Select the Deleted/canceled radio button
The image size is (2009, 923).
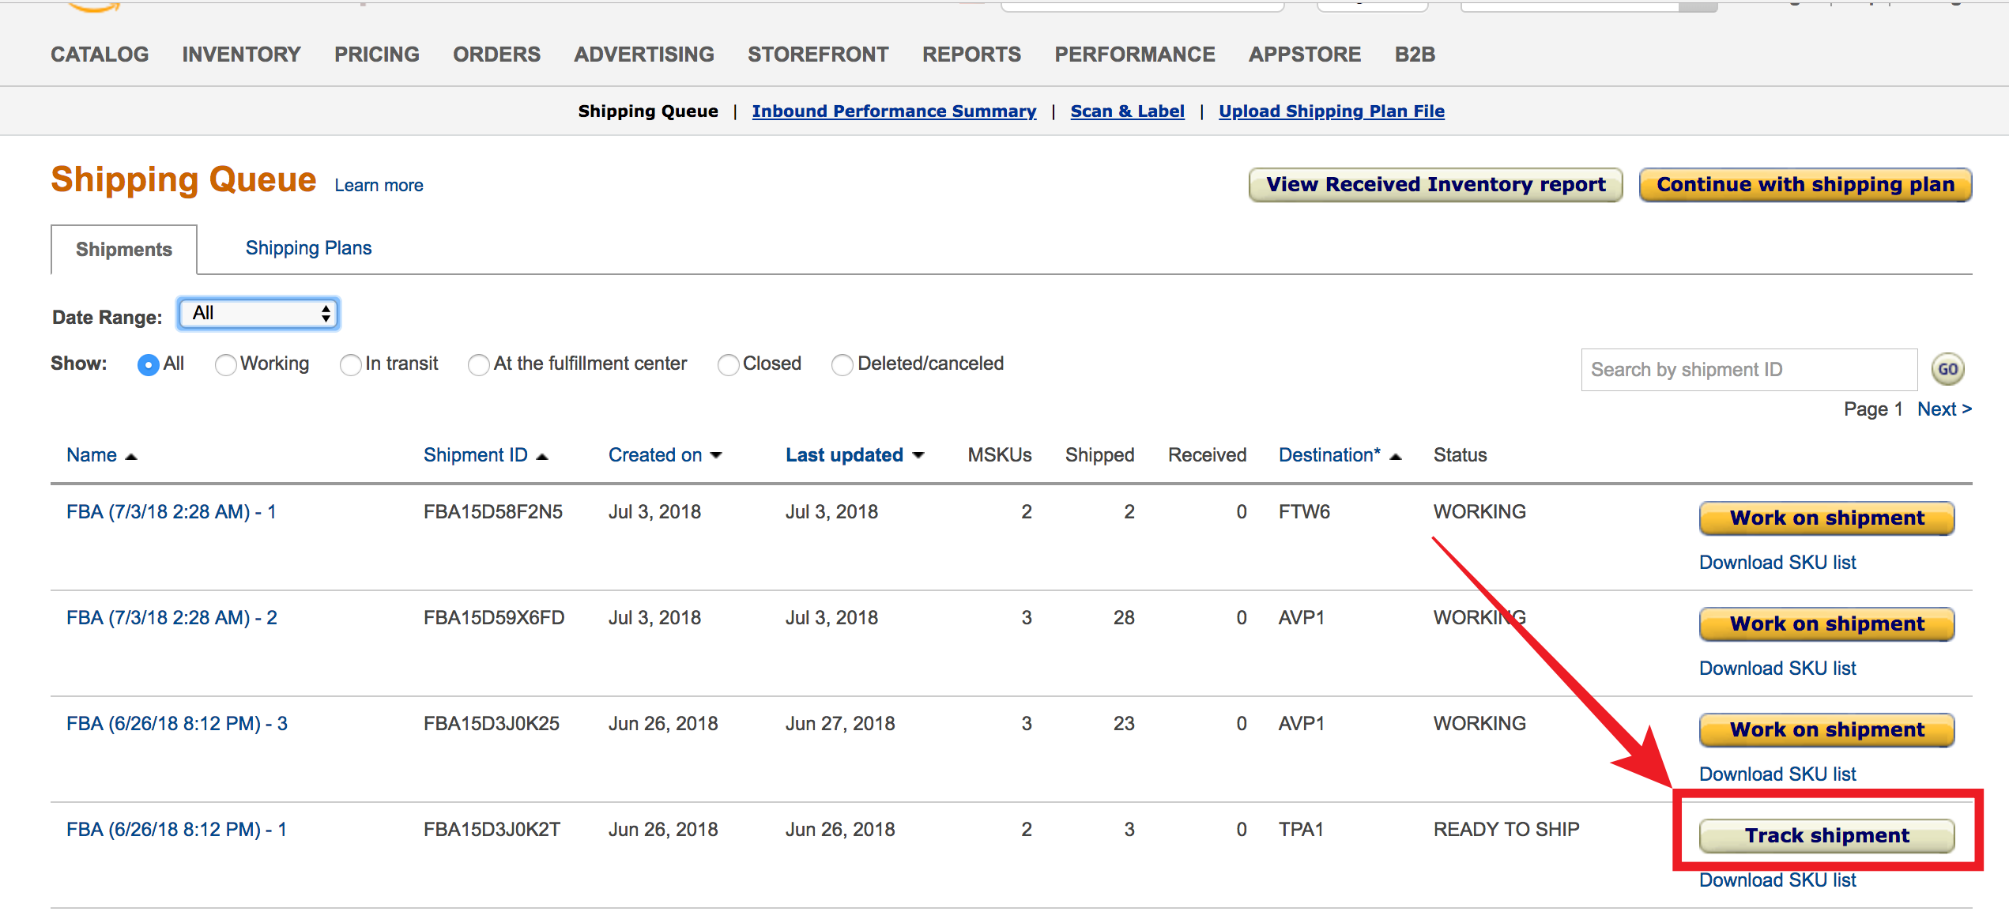842,364
